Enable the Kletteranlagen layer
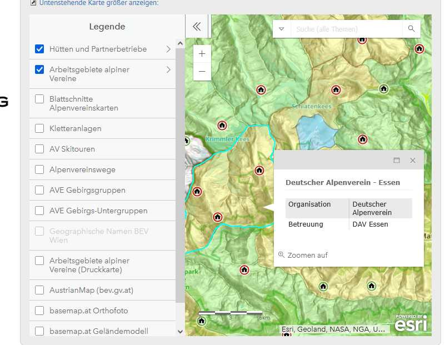This screenshot has height=345, width=445. (x=39, y=128)
